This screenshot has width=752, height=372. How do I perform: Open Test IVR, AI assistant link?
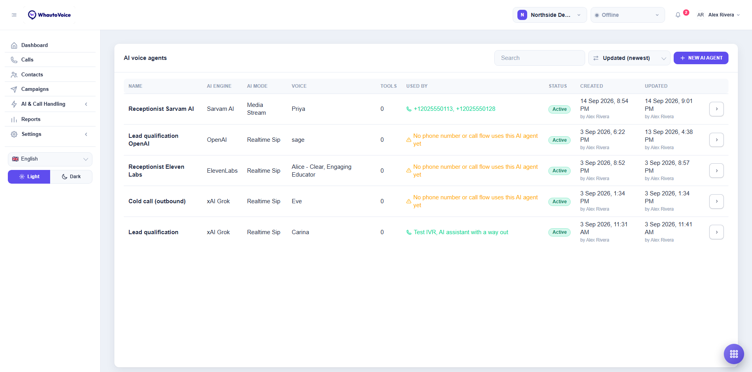461,232
